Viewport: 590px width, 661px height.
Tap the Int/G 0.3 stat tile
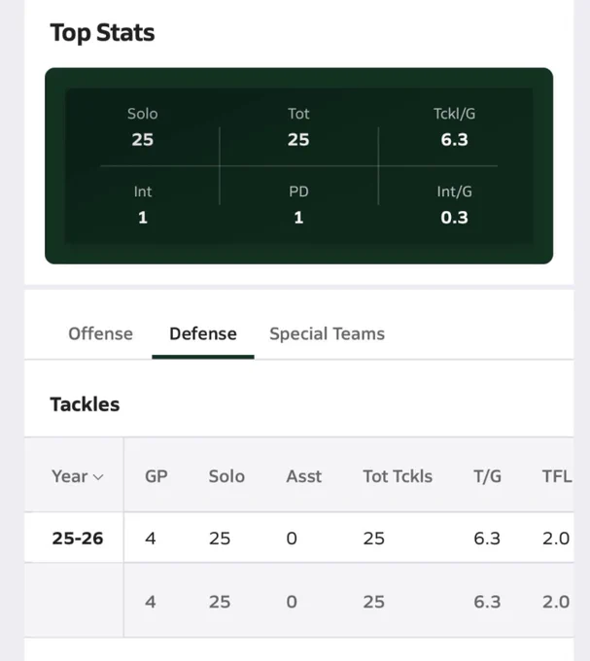coord(454,204)
